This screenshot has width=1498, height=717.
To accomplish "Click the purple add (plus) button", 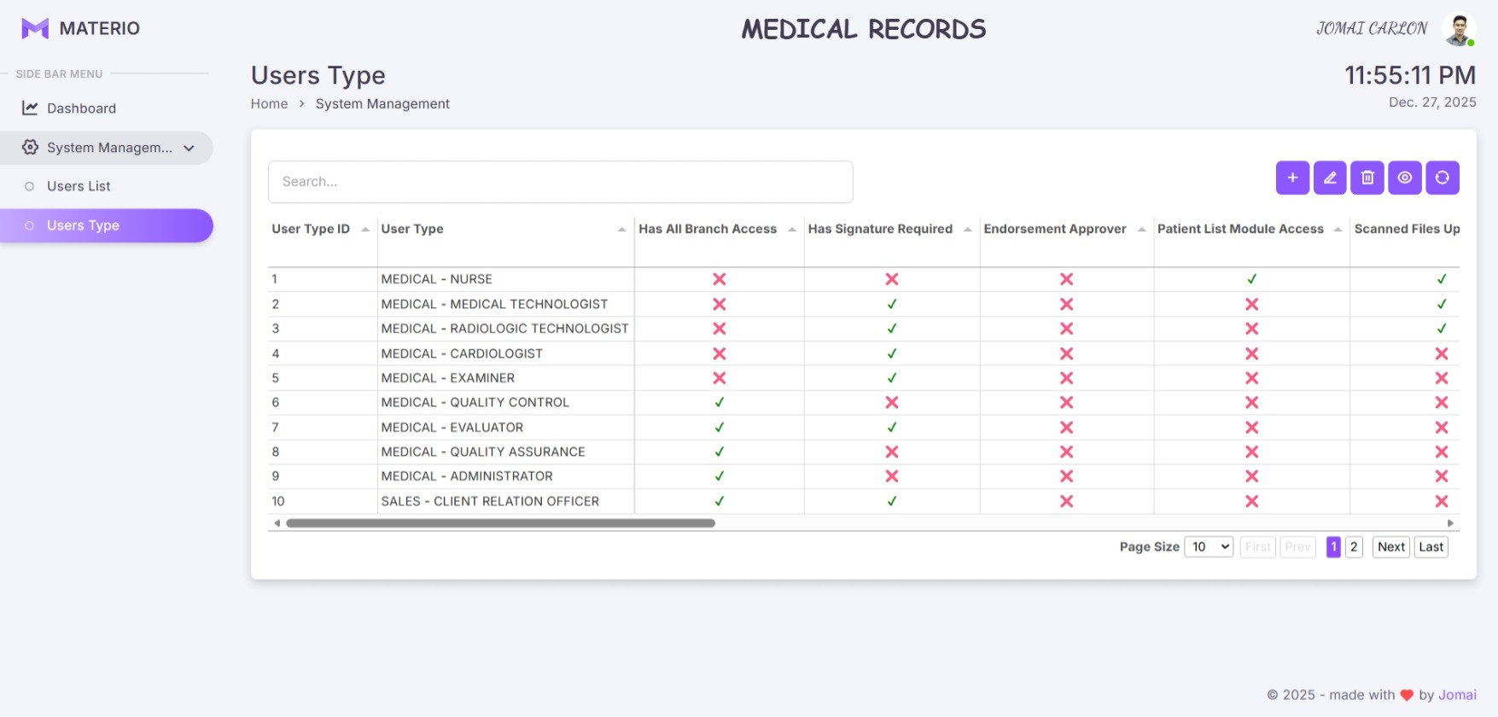I will [x=1292, y=178].
